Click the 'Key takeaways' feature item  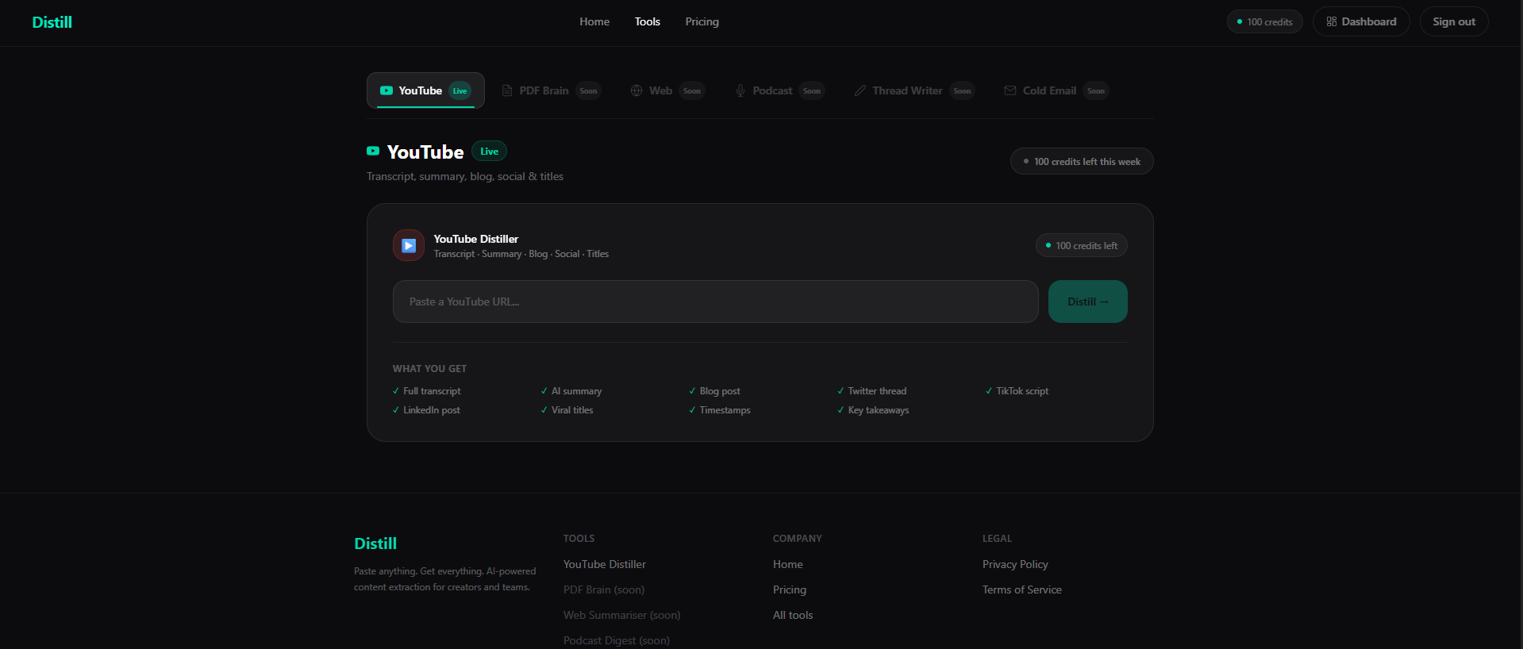pos(873,410)
